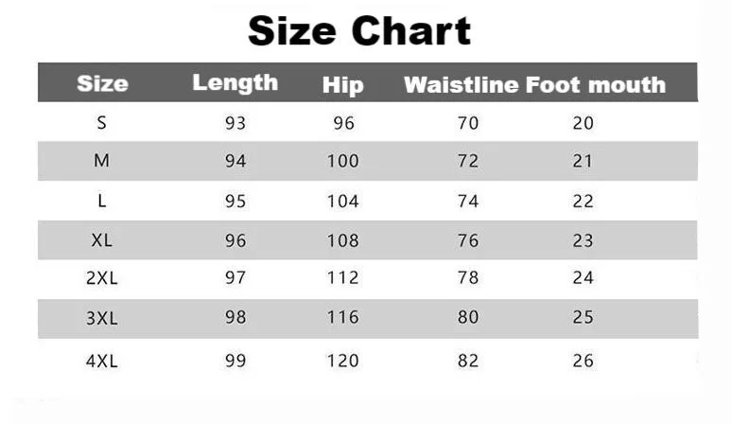Select the Waistline column header
Screen dimensions: 732x424
(x=461, y=84)
